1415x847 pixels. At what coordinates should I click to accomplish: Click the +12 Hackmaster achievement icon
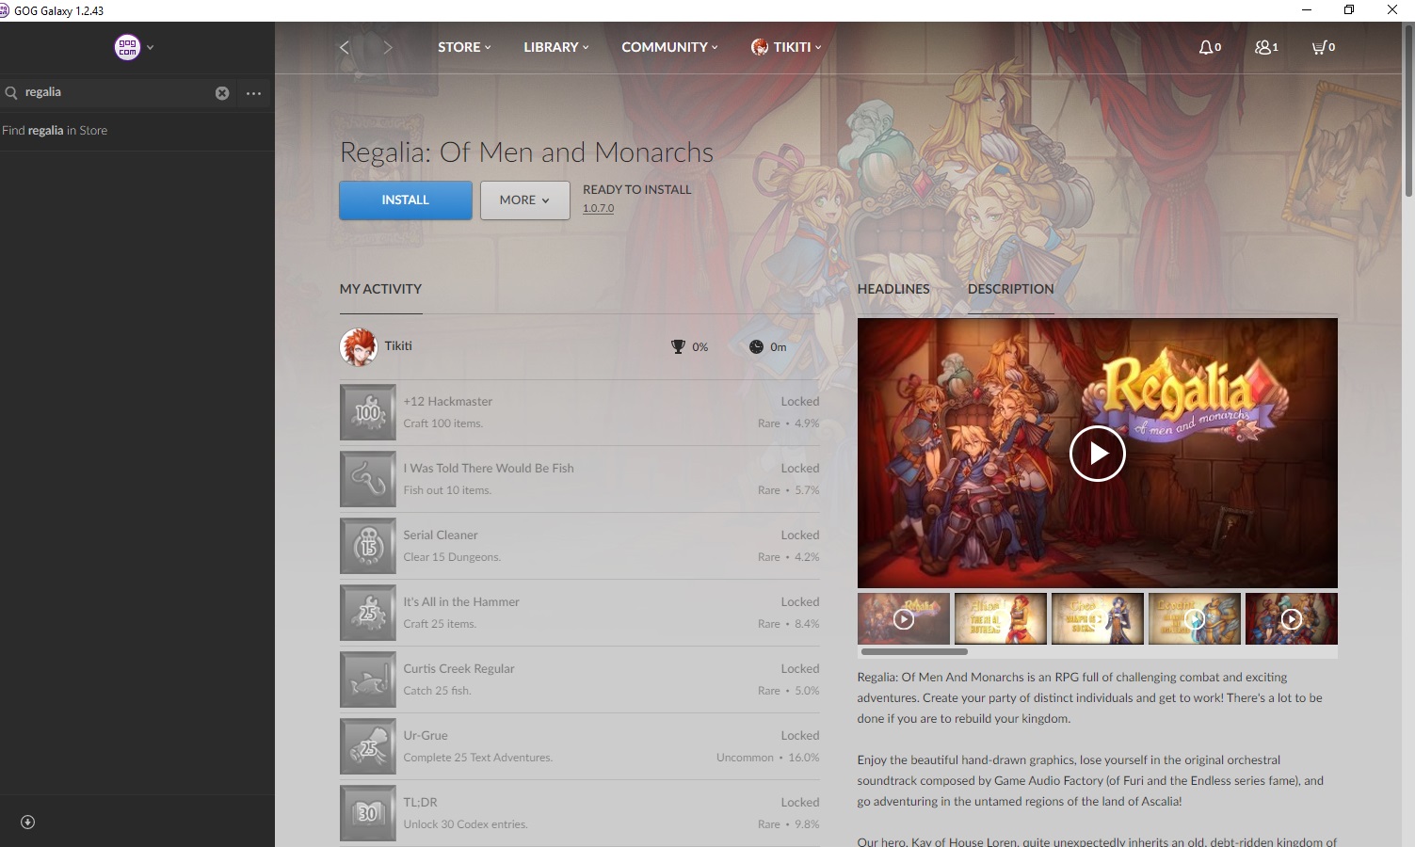coord(368,412)
